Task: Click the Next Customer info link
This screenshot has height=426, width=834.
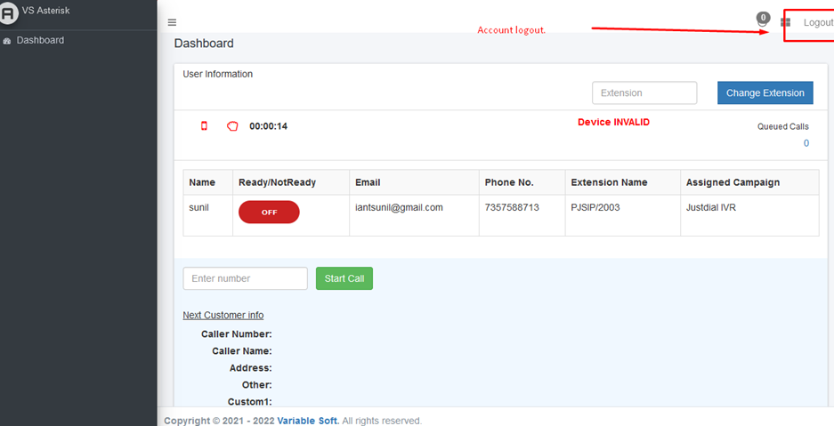Action: (223, 315)
